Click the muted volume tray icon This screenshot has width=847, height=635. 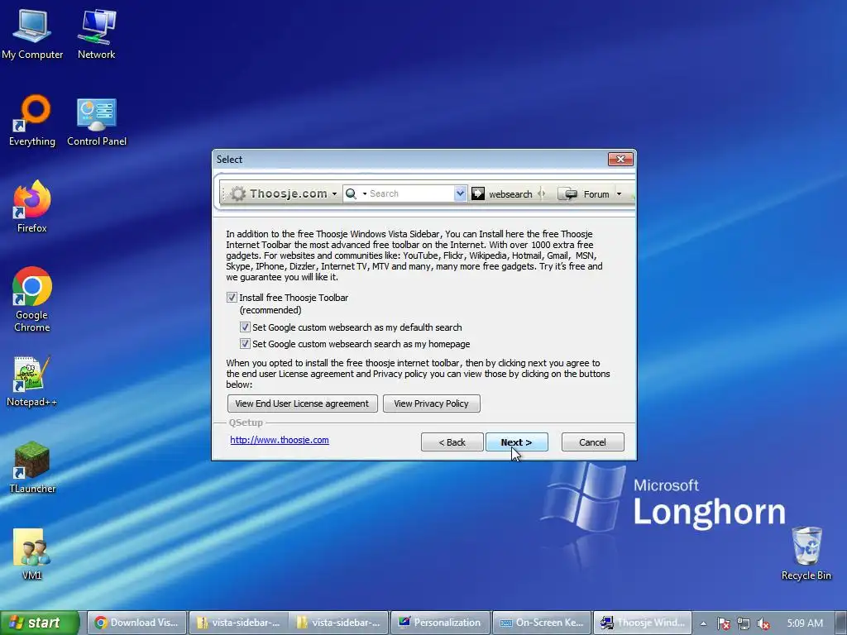coord(763,623)
